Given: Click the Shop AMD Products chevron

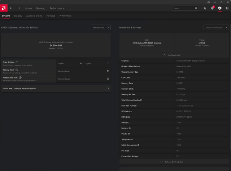Looking at the screenshot, I should [226, 27].
